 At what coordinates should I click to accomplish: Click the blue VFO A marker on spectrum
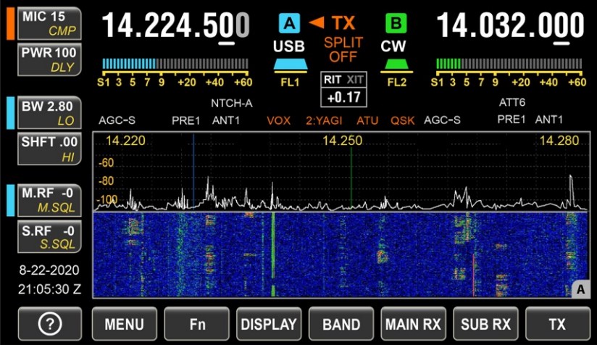(193, 171)
